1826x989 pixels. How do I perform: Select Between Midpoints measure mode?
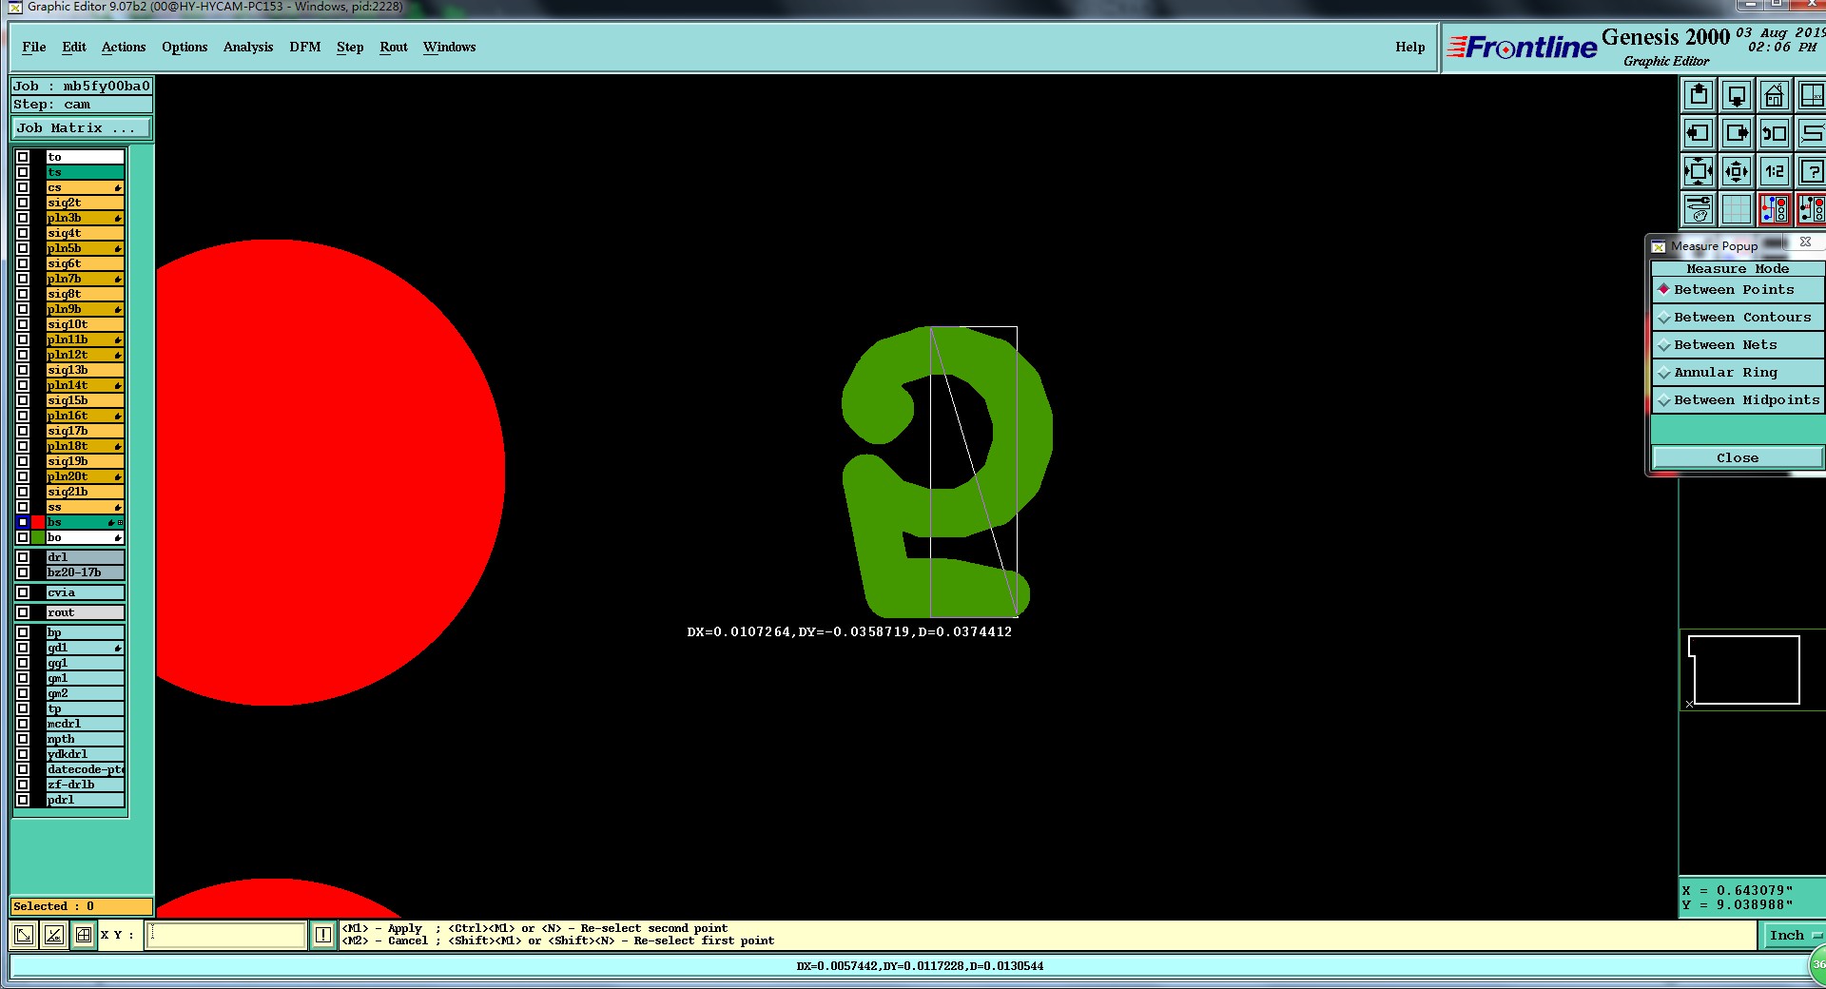pos(1738,399)
